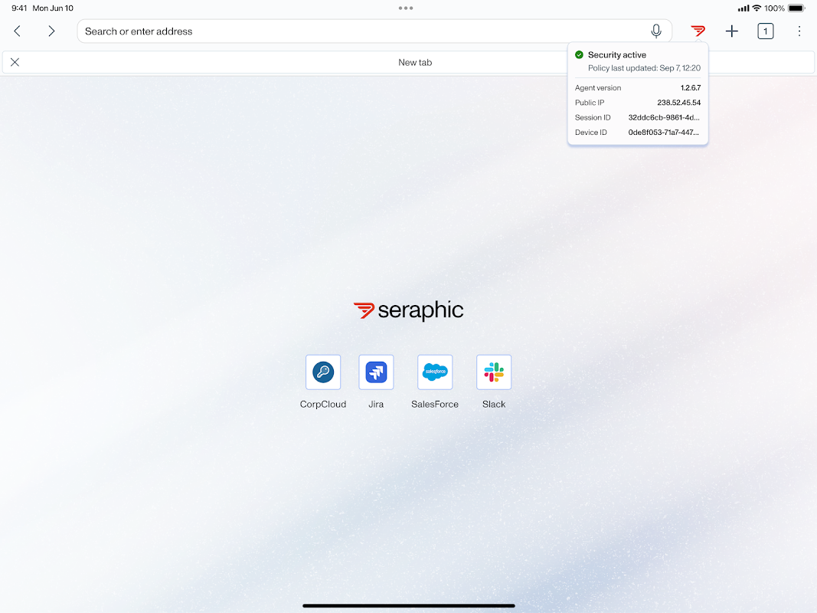Screen dimensions: 817x613
Task: Tap the battery icon in status bar
Action: (x=796, y=8)
